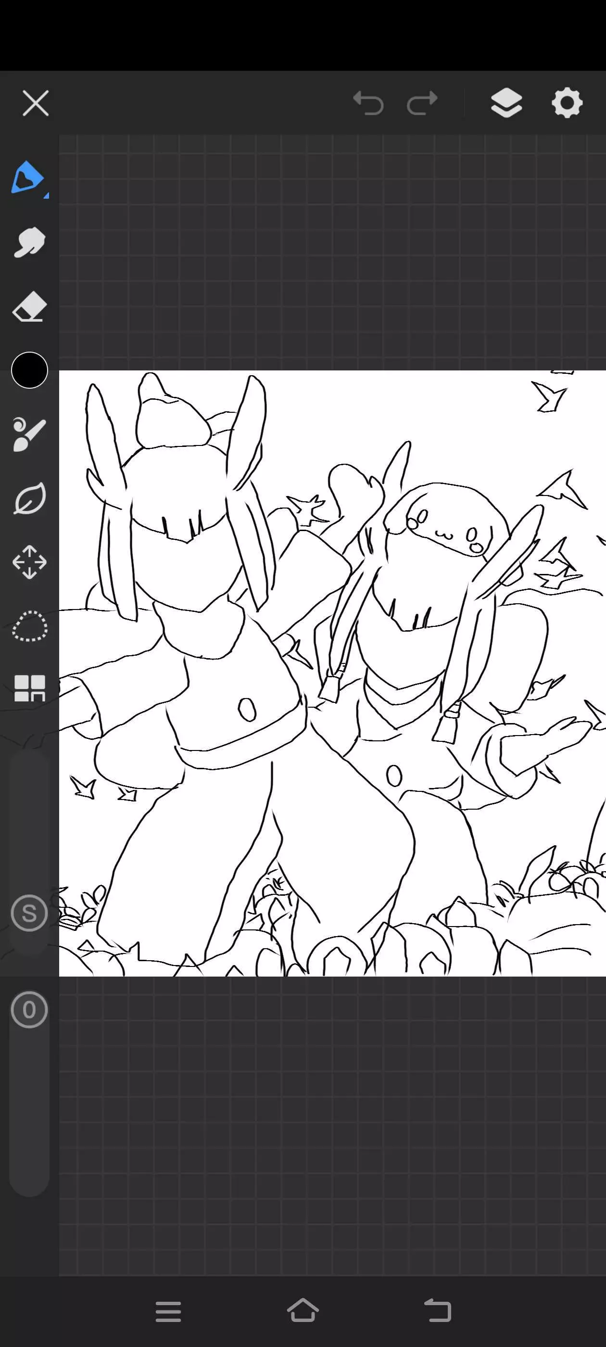Expand brush options via small blue triangle
The width and height of the screenshot is (606, 1347).
[x=46, y=196]
